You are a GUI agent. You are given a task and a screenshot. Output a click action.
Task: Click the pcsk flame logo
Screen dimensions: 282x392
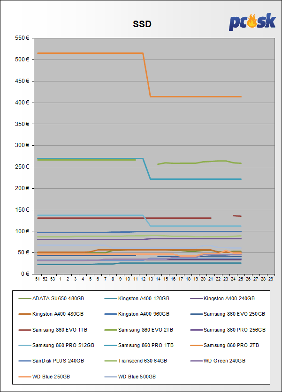click(x=252, y=22)
